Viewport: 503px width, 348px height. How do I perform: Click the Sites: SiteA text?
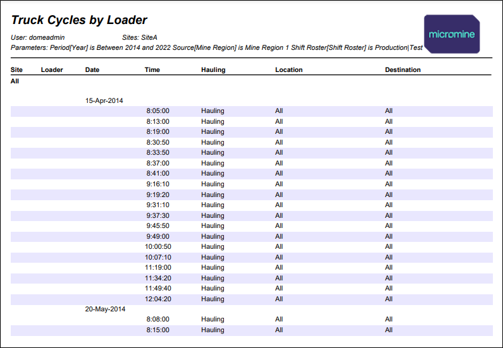point(140,37)
